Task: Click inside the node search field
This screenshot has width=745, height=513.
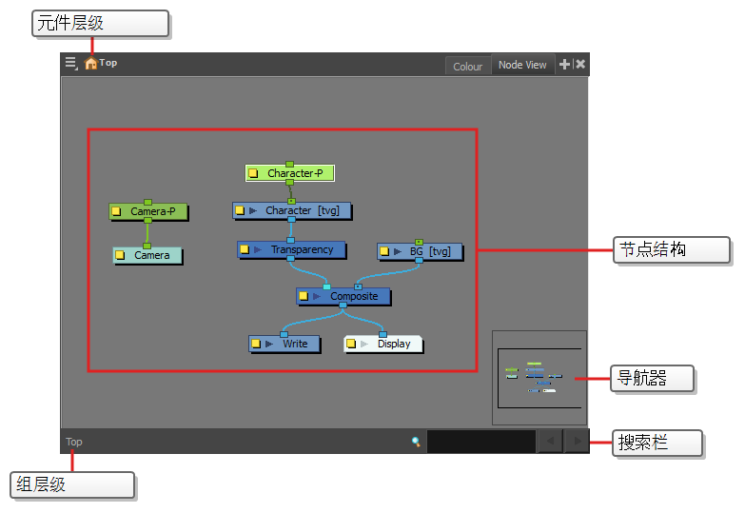Action: click(x=480, y=442)
